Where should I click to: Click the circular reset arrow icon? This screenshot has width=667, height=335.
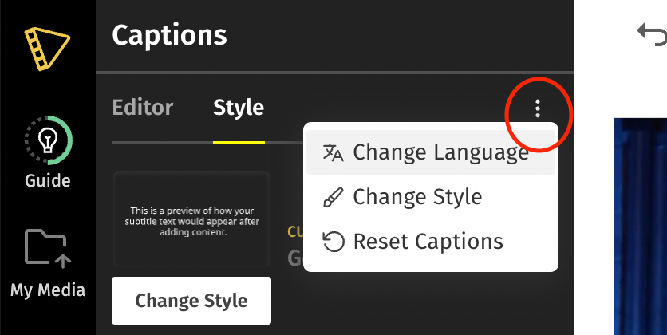pyautogui.click(x=333, y=242)
